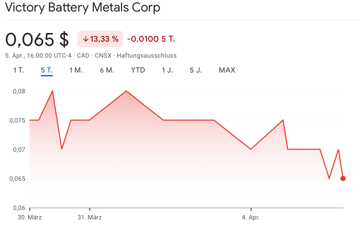Show the MAX time range
Screen dimensions: 359x226
227,70
